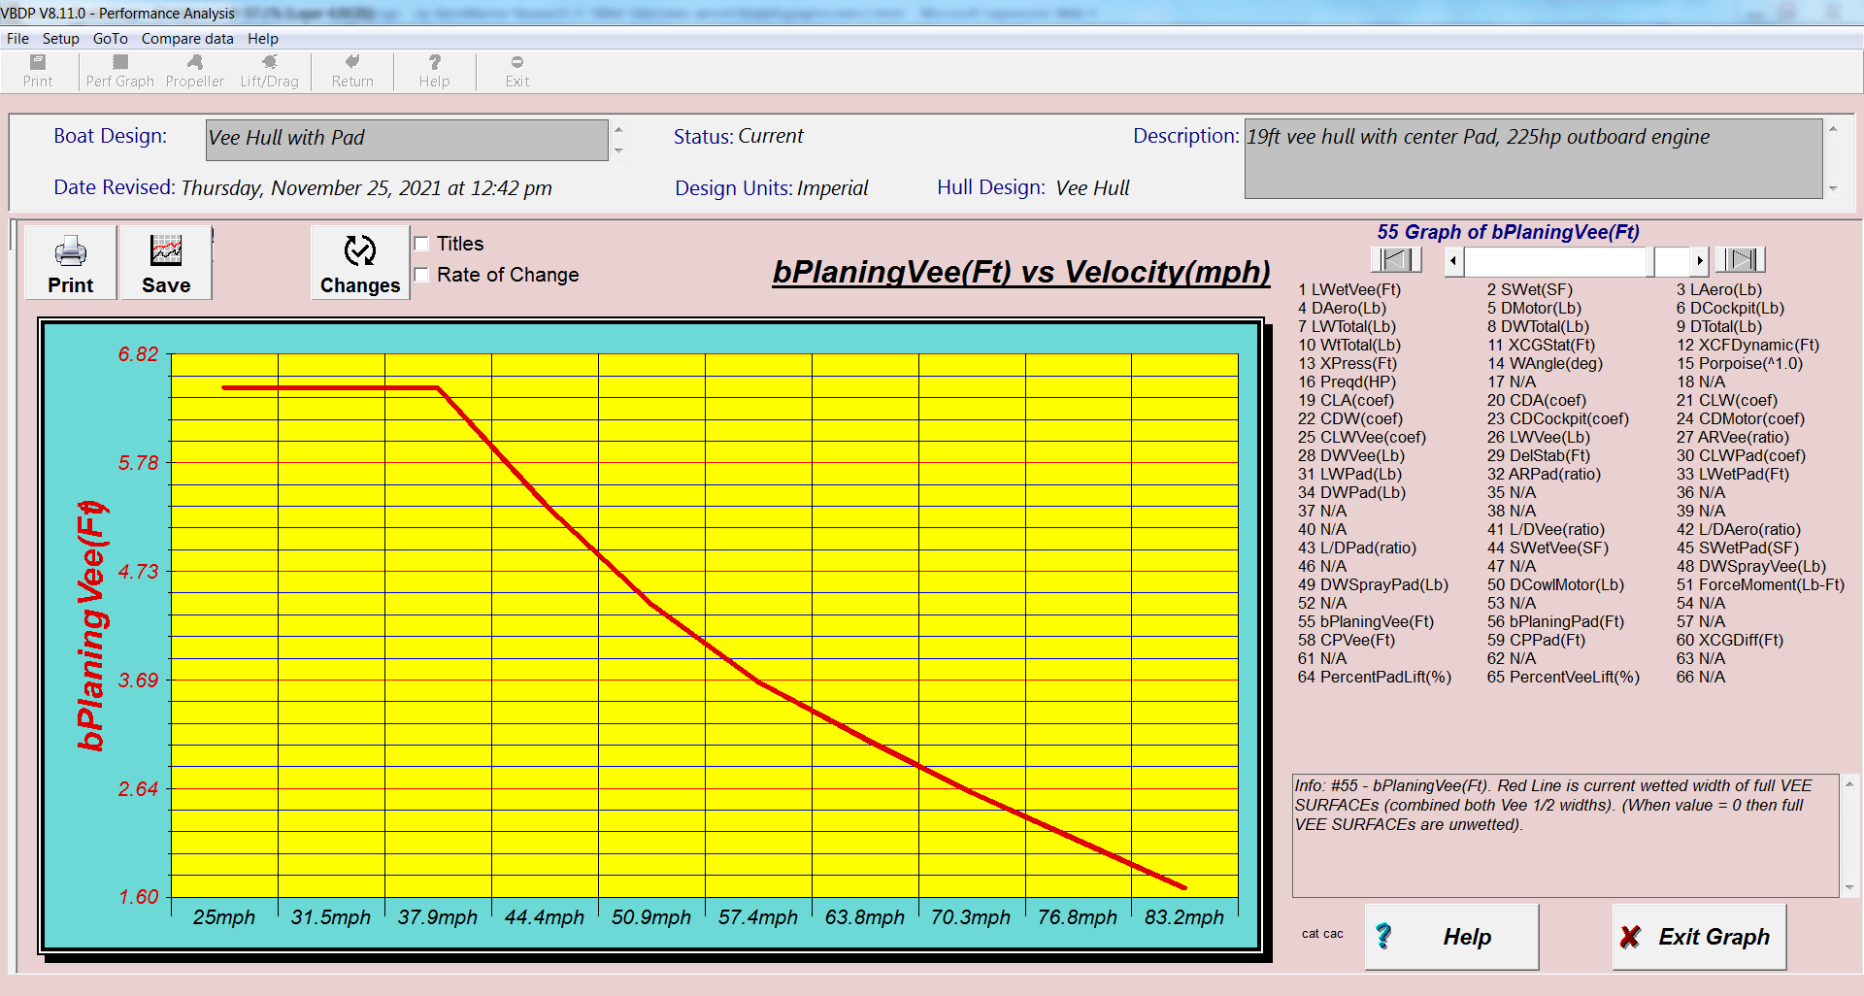Select graph 15 Porpoise(^1.0)
Viewport: 1864px width, 996px height.
click(x=1739, y=363)
